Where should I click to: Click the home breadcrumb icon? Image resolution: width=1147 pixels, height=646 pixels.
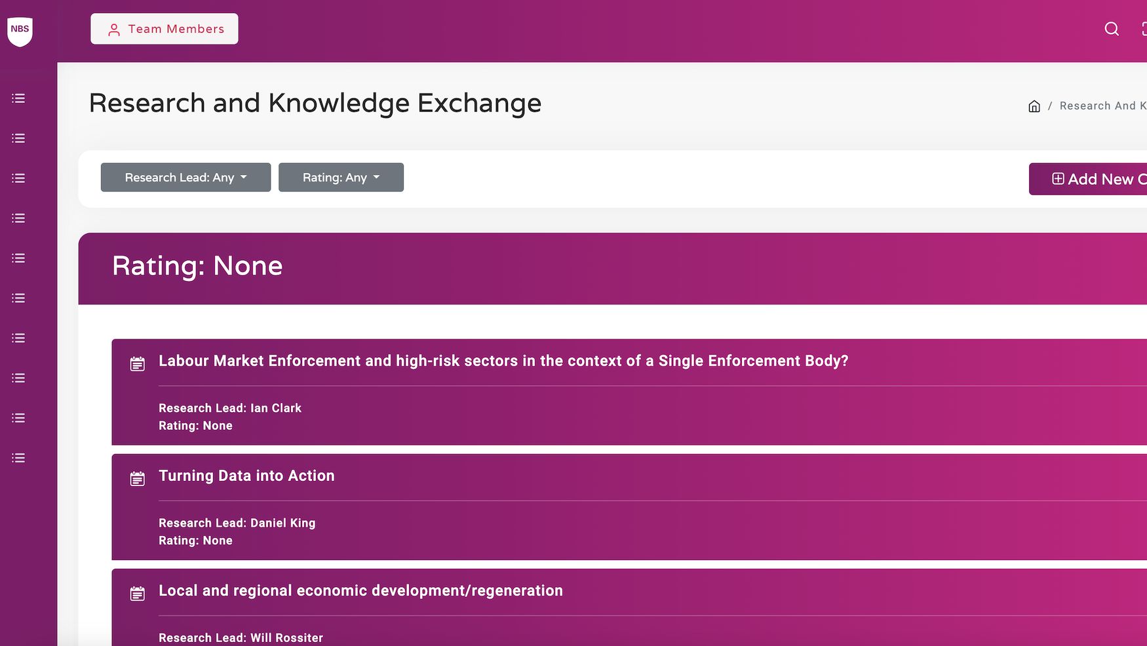[1034, 106]
